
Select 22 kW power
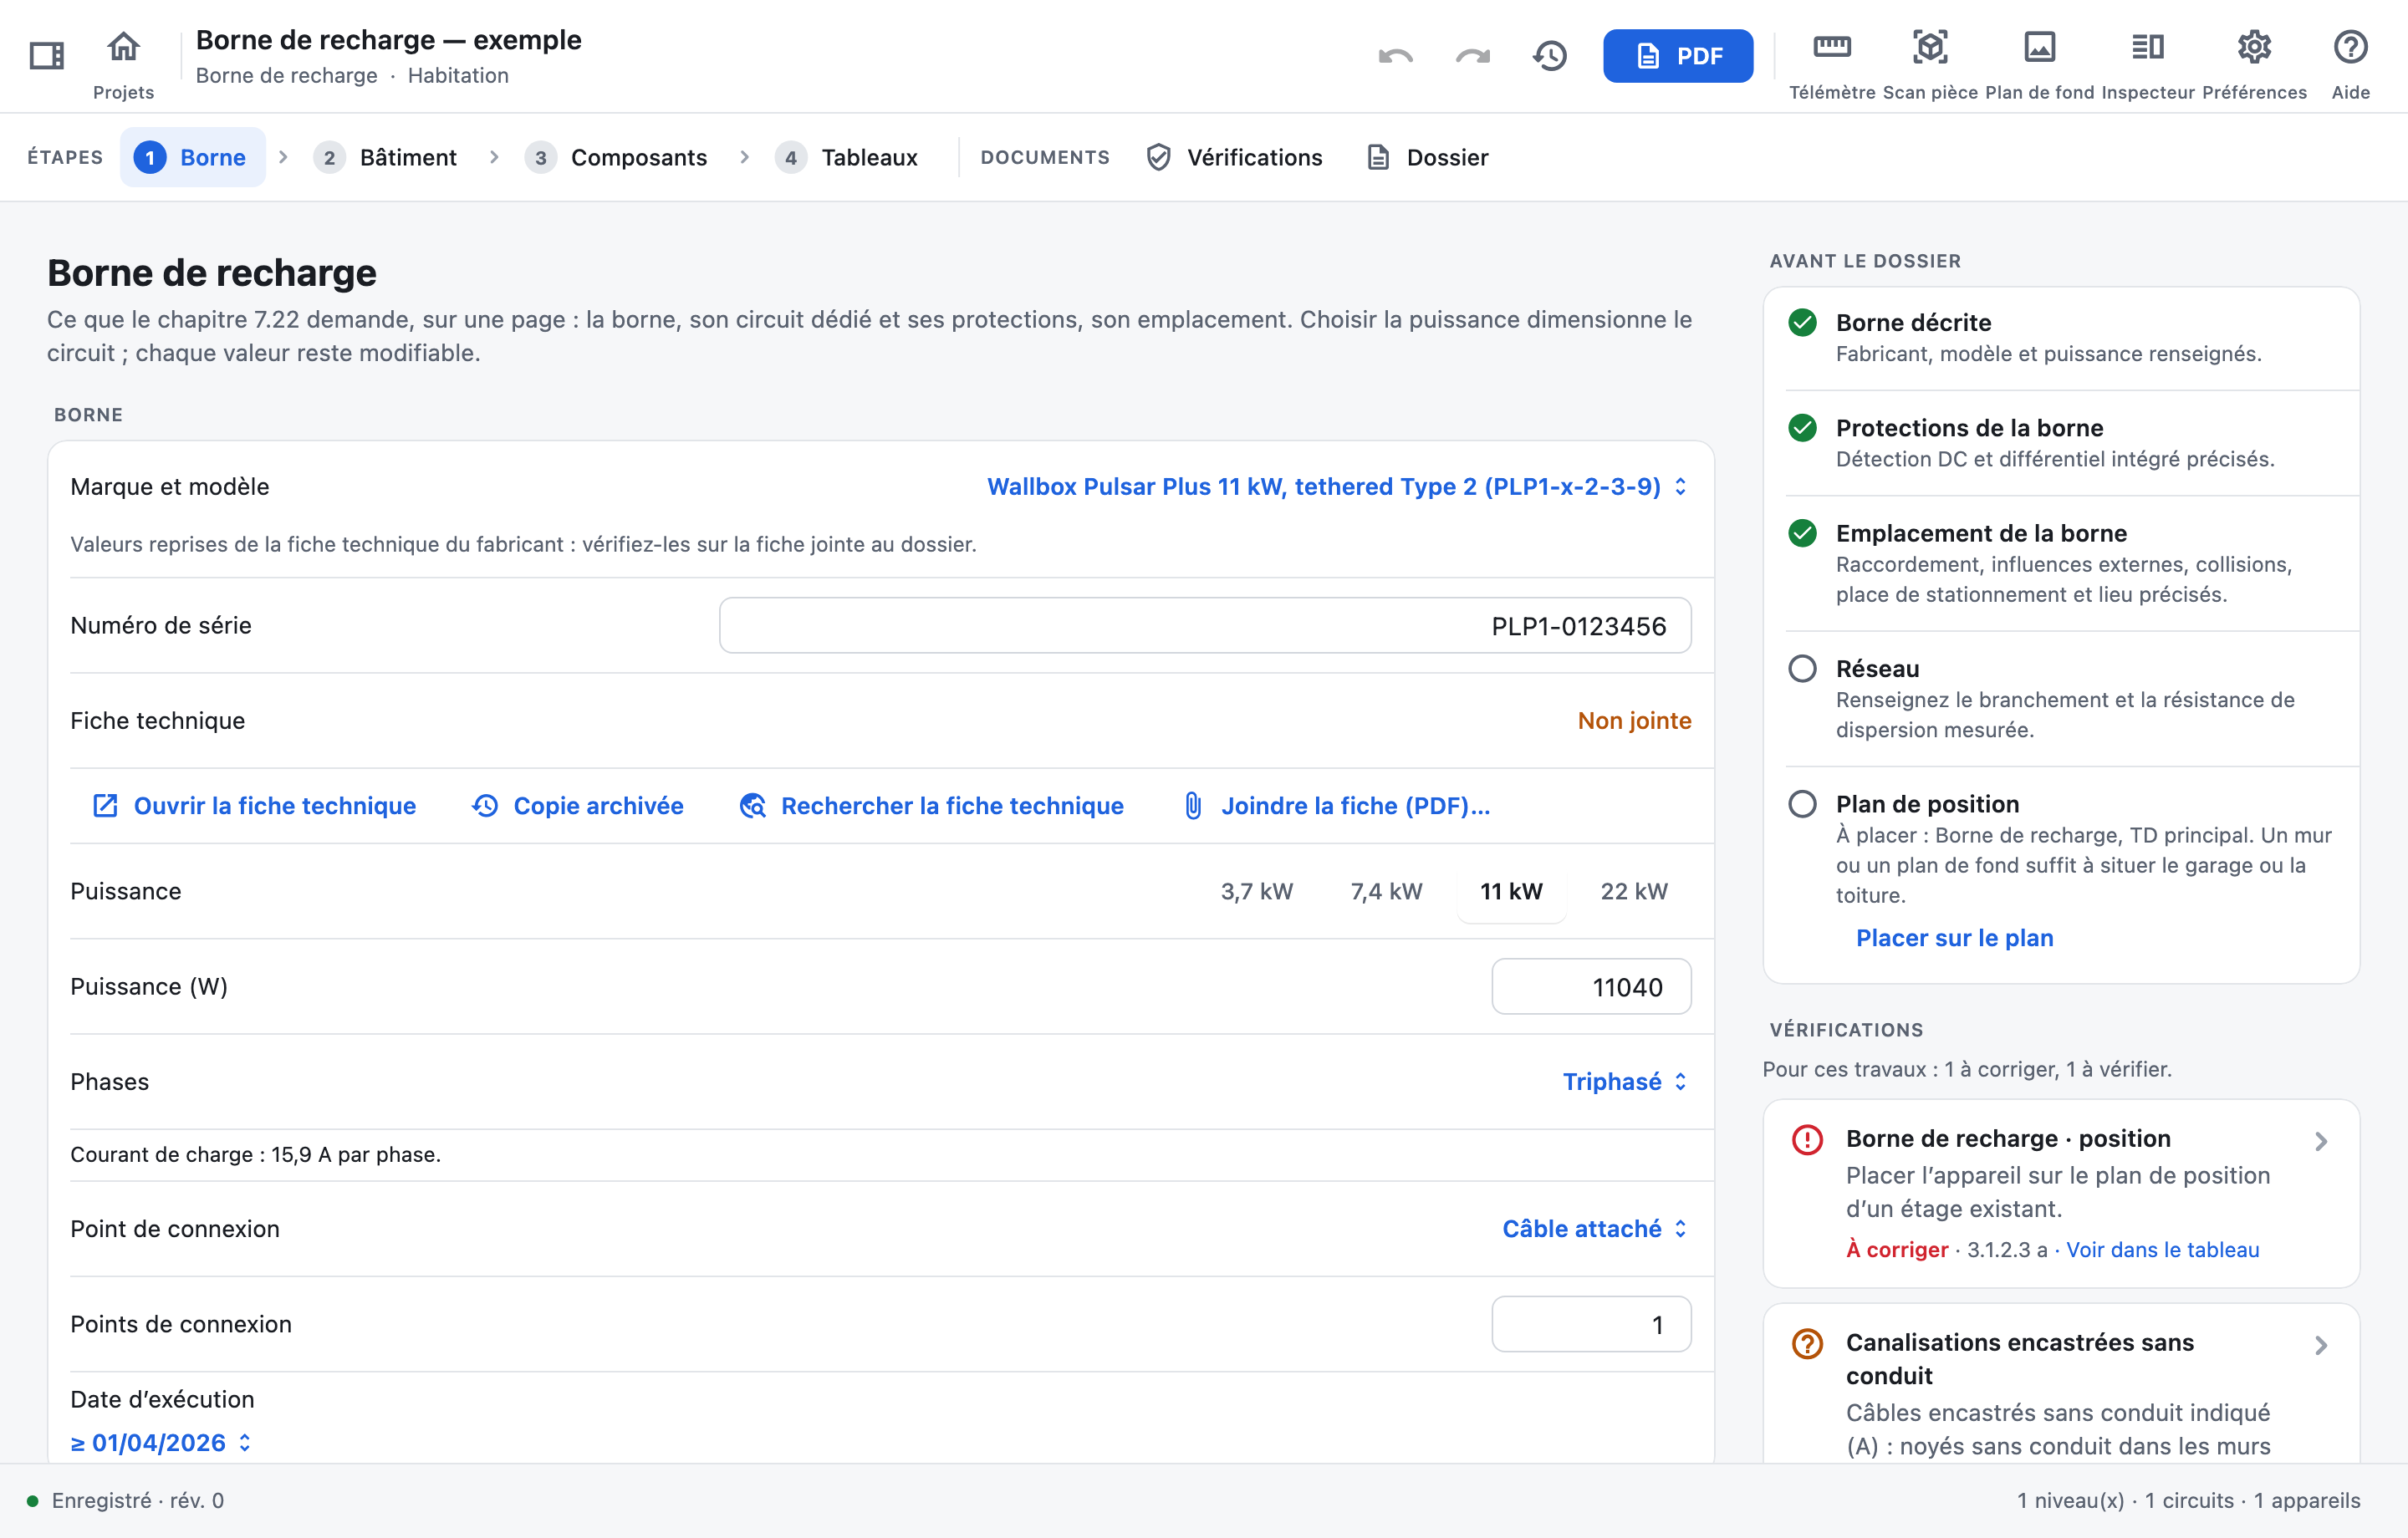(1634, 891)
